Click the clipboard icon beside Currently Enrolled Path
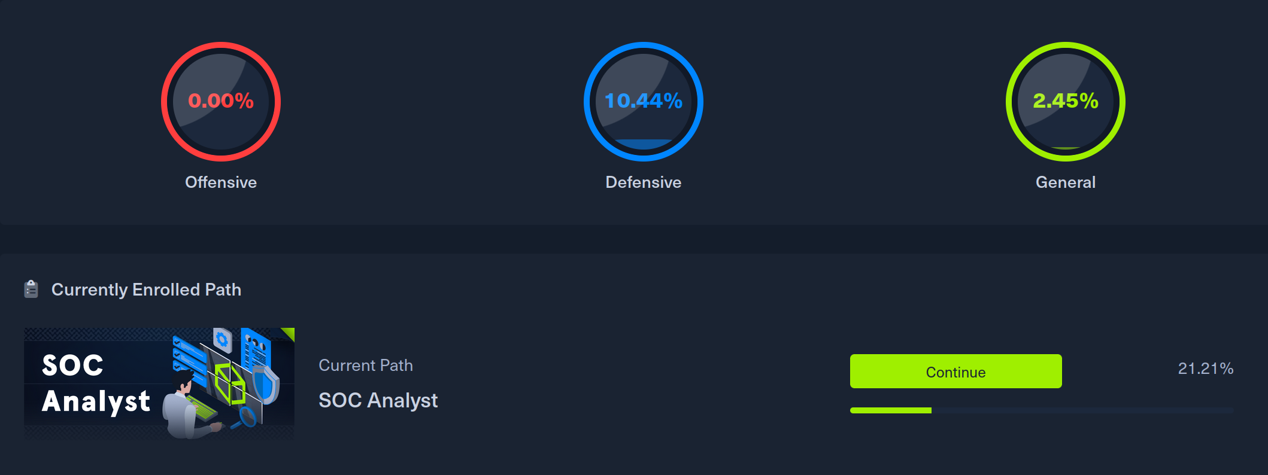 click(31, 290)
